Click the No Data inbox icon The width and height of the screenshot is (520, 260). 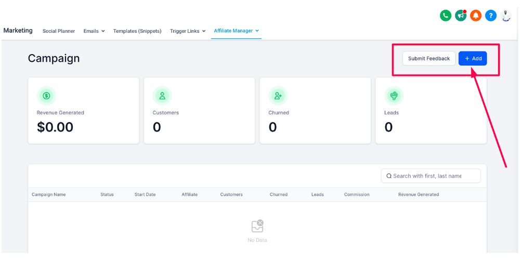coord(257,226)
